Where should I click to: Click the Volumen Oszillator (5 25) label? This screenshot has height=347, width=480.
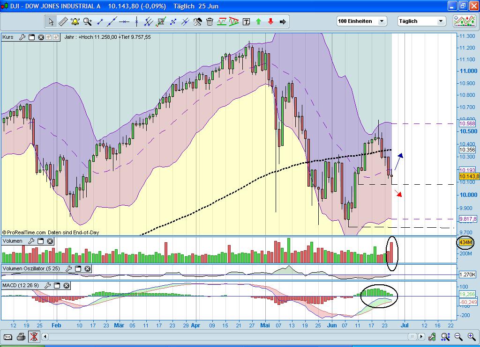tap(31, 268)
